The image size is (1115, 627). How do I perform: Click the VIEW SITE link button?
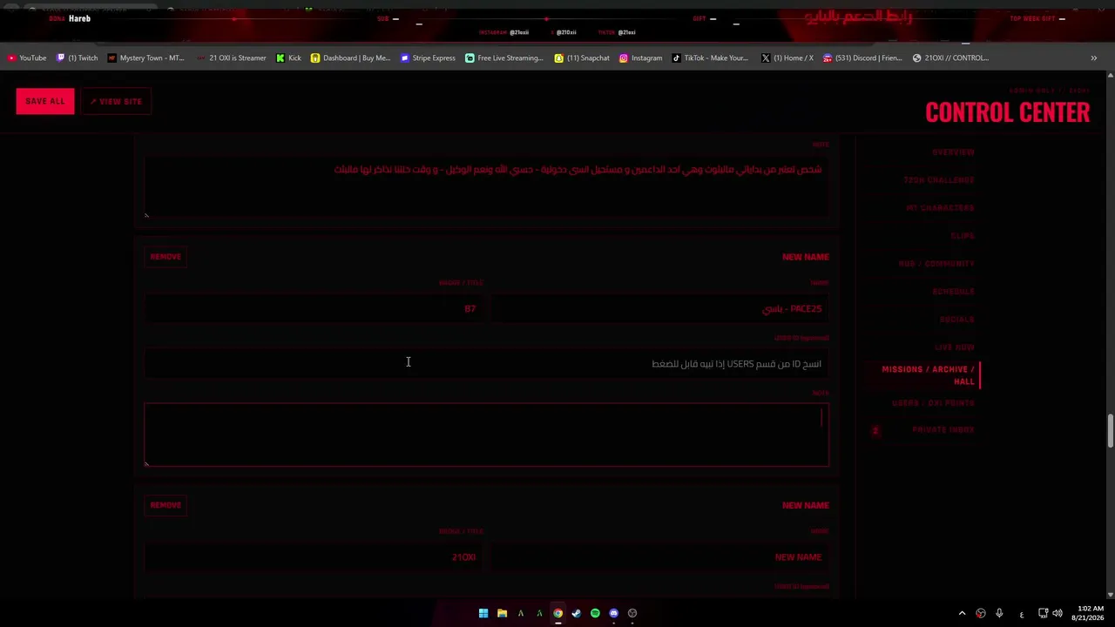[116, 101]
